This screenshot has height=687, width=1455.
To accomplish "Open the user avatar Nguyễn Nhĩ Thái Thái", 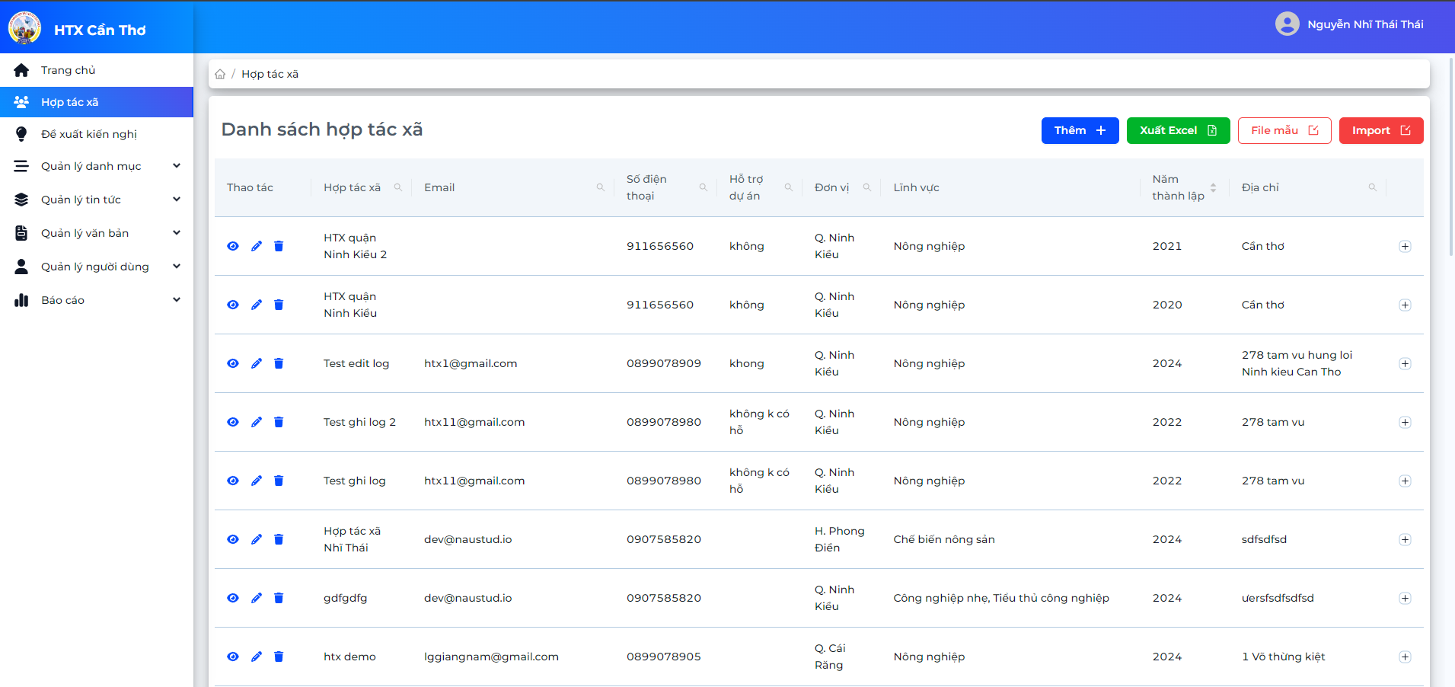I will click(1287, 24).
